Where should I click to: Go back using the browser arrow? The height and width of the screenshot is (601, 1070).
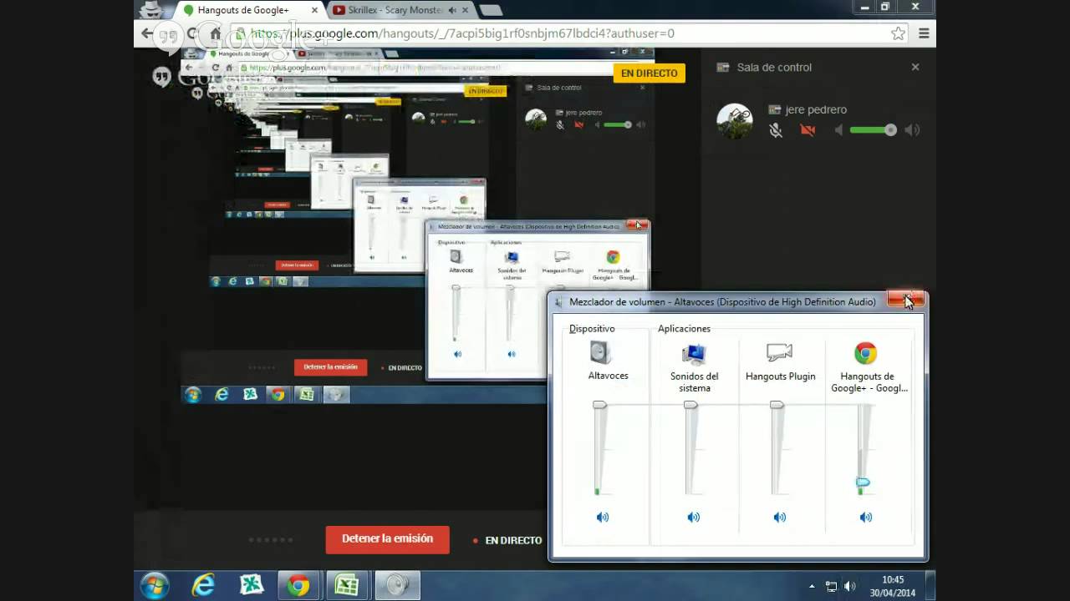pos(147,33)
